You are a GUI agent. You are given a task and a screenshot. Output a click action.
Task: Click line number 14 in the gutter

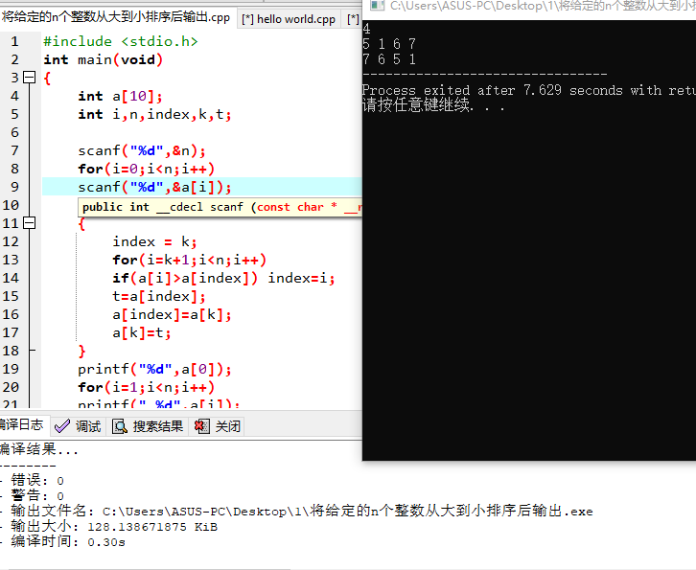click(x=12, y=278)
